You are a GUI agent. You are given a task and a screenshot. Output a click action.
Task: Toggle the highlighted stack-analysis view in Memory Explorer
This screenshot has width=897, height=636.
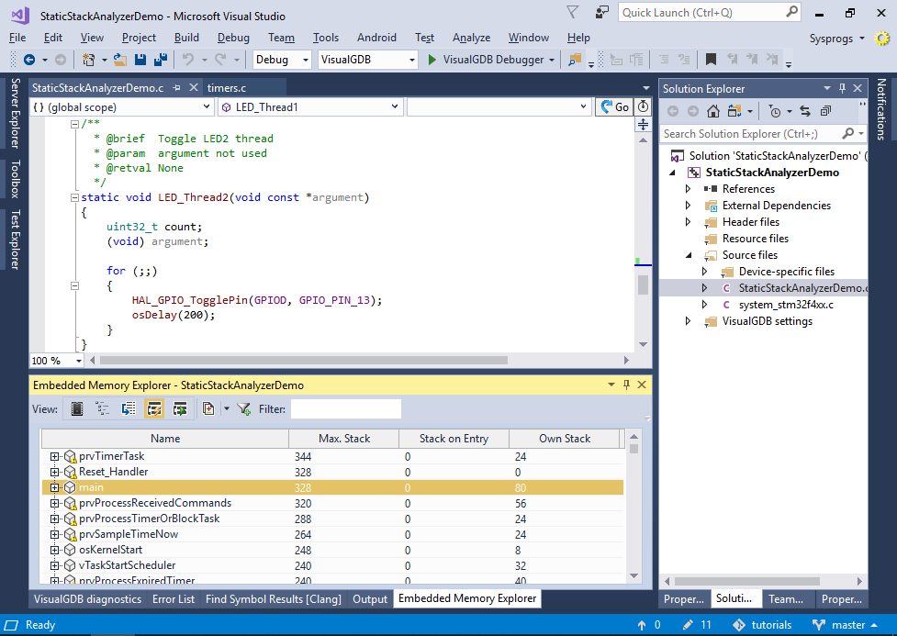tap(154, 408)
